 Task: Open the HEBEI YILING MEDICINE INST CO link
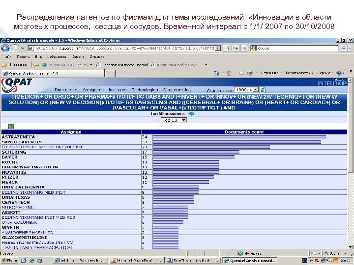(x=37, y=243)
